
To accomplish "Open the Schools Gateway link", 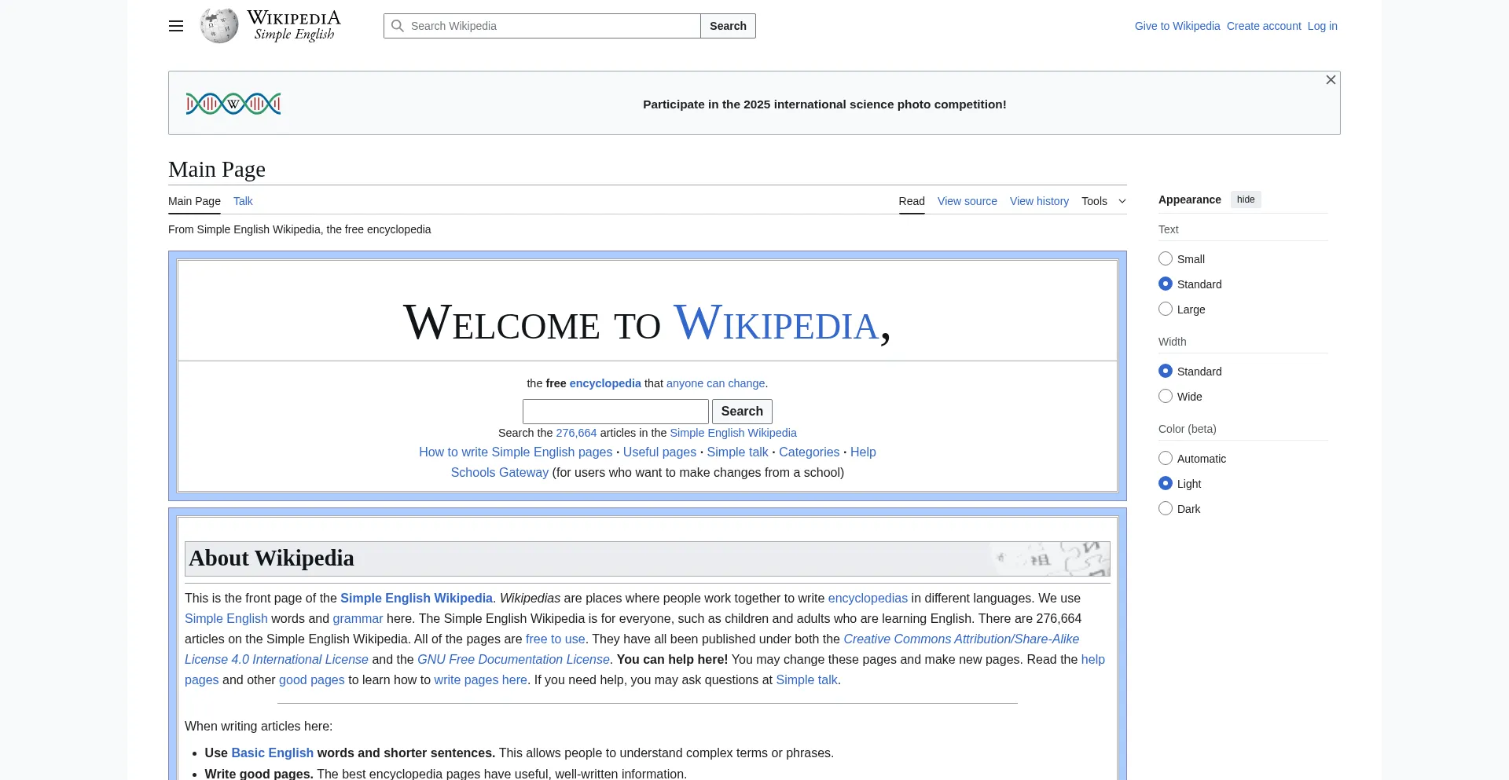I will pos(499,473).
